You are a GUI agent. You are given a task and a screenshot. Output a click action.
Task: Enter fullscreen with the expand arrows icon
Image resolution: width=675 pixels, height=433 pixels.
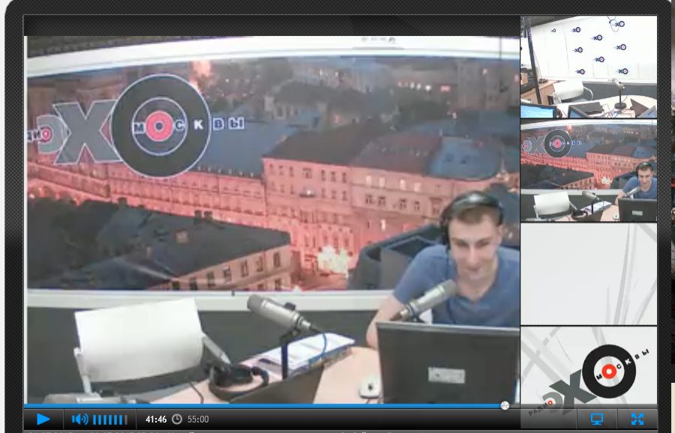(x=637, y=419)
